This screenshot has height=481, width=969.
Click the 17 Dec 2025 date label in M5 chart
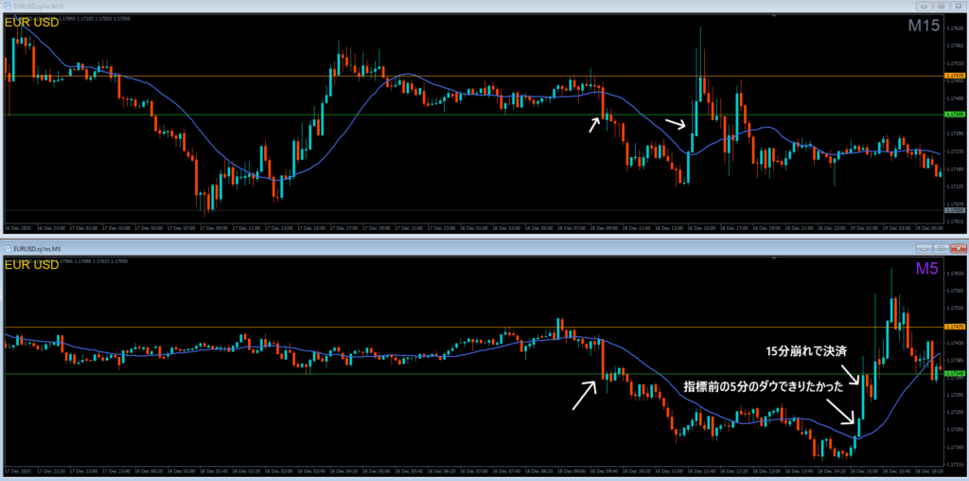click(18, 472)
